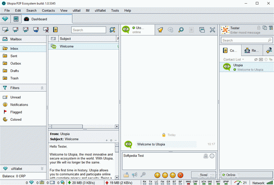Toggle the card view icon in Contact List
The image size is (274, 185).
261,59
